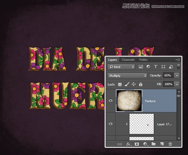
Task: Click the Texture layer name
Action: click(150, 101)
